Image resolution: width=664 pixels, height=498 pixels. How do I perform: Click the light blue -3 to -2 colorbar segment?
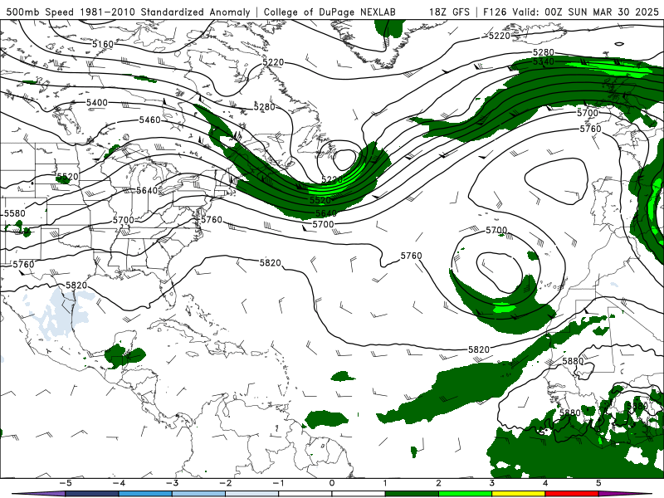(x=198, y=494)
